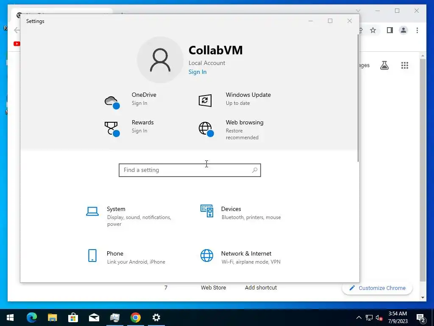This screenshot has width=434, height=326.
Task: Click the muted volume tray icon
Action: tap(379, 318)
